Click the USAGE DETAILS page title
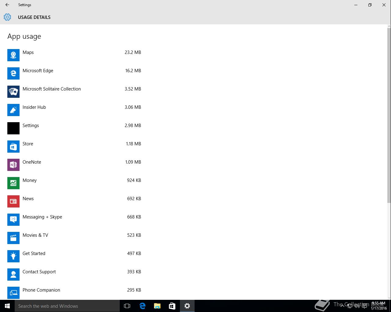The height and width of the screenshot is (312, 391). 34,17
